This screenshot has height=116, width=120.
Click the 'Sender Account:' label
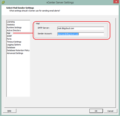(45, 34)
